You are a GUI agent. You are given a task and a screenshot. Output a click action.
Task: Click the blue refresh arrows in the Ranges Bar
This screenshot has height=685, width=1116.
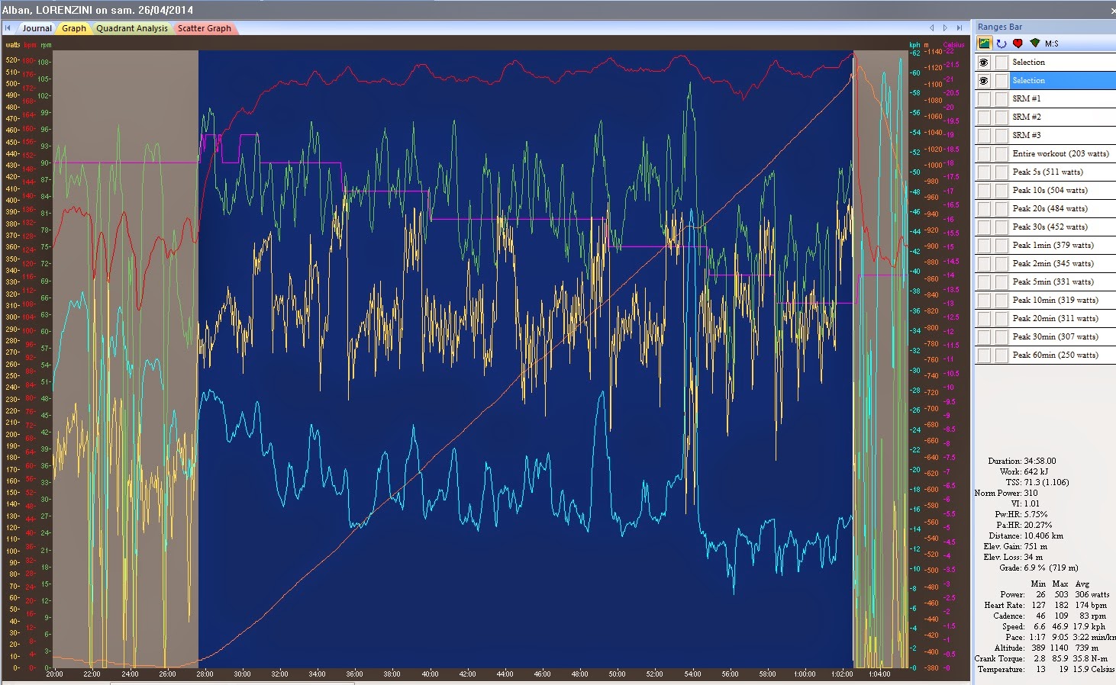[x=1001, y=43]
